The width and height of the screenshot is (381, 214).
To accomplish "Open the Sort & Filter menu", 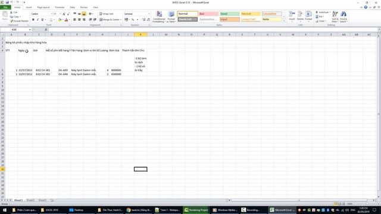I will 335,17.
